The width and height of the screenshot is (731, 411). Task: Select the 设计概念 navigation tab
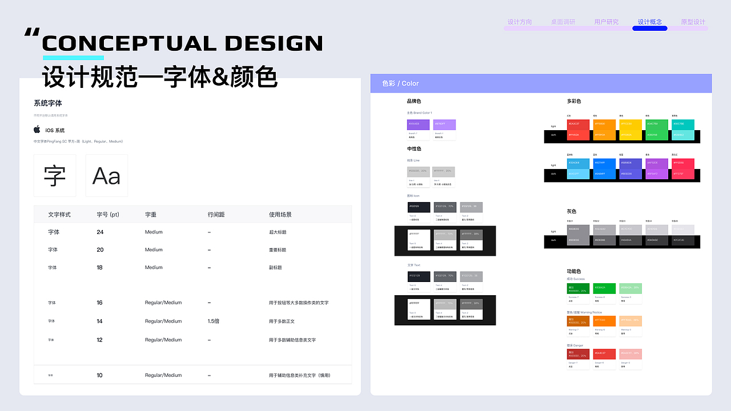point(649,22)
